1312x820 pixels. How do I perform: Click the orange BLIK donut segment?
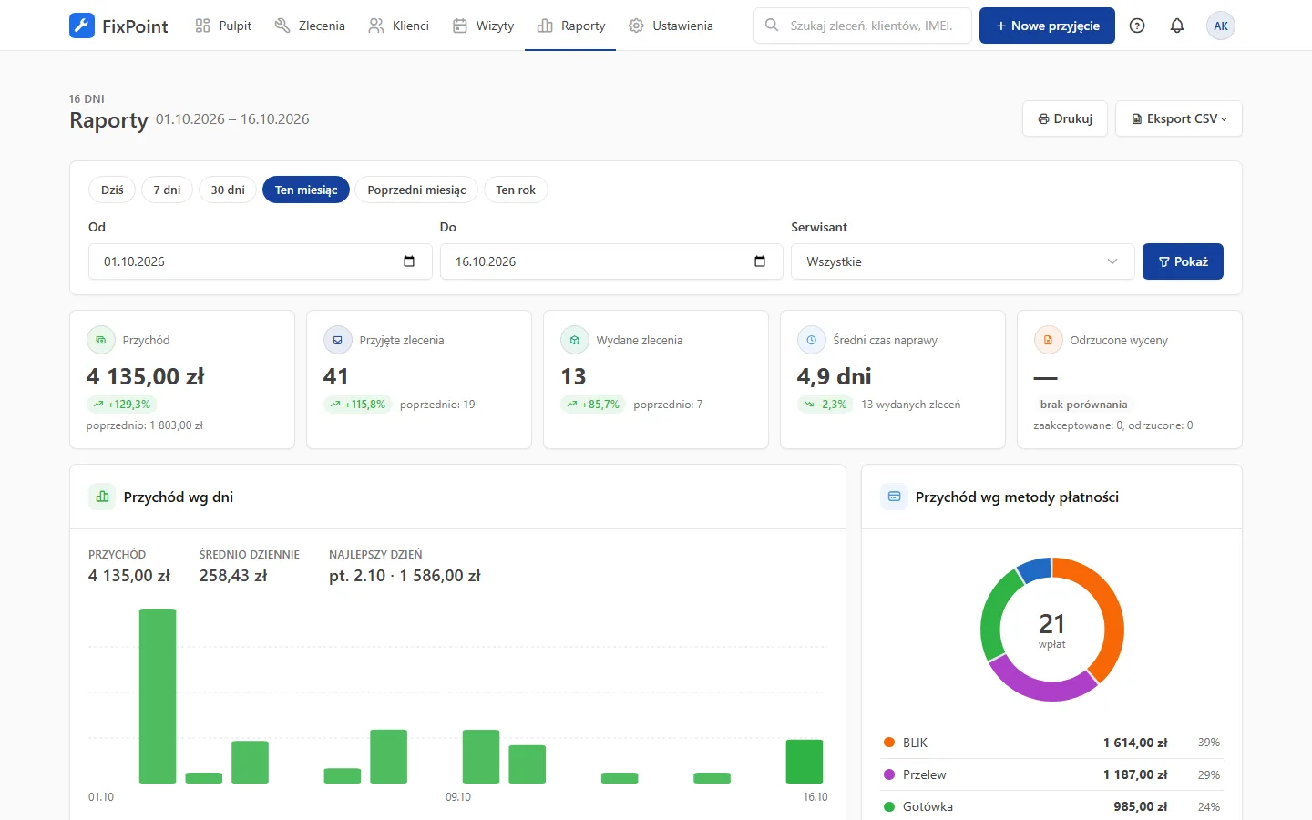point(1110,610)
